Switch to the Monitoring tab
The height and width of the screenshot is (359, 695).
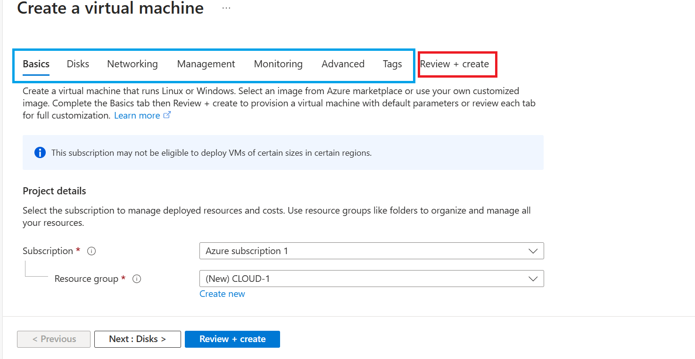pos(278,64)
